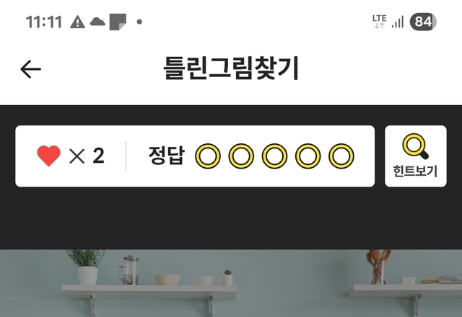This screenshot has height=317, width=462.
Task: Tap the LTE network indicator
Action: coord(379,22)
